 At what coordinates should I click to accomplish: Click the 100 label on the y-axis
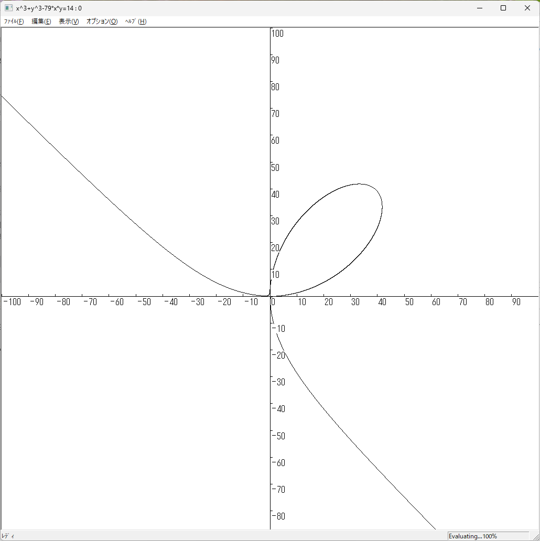point(277,34)
